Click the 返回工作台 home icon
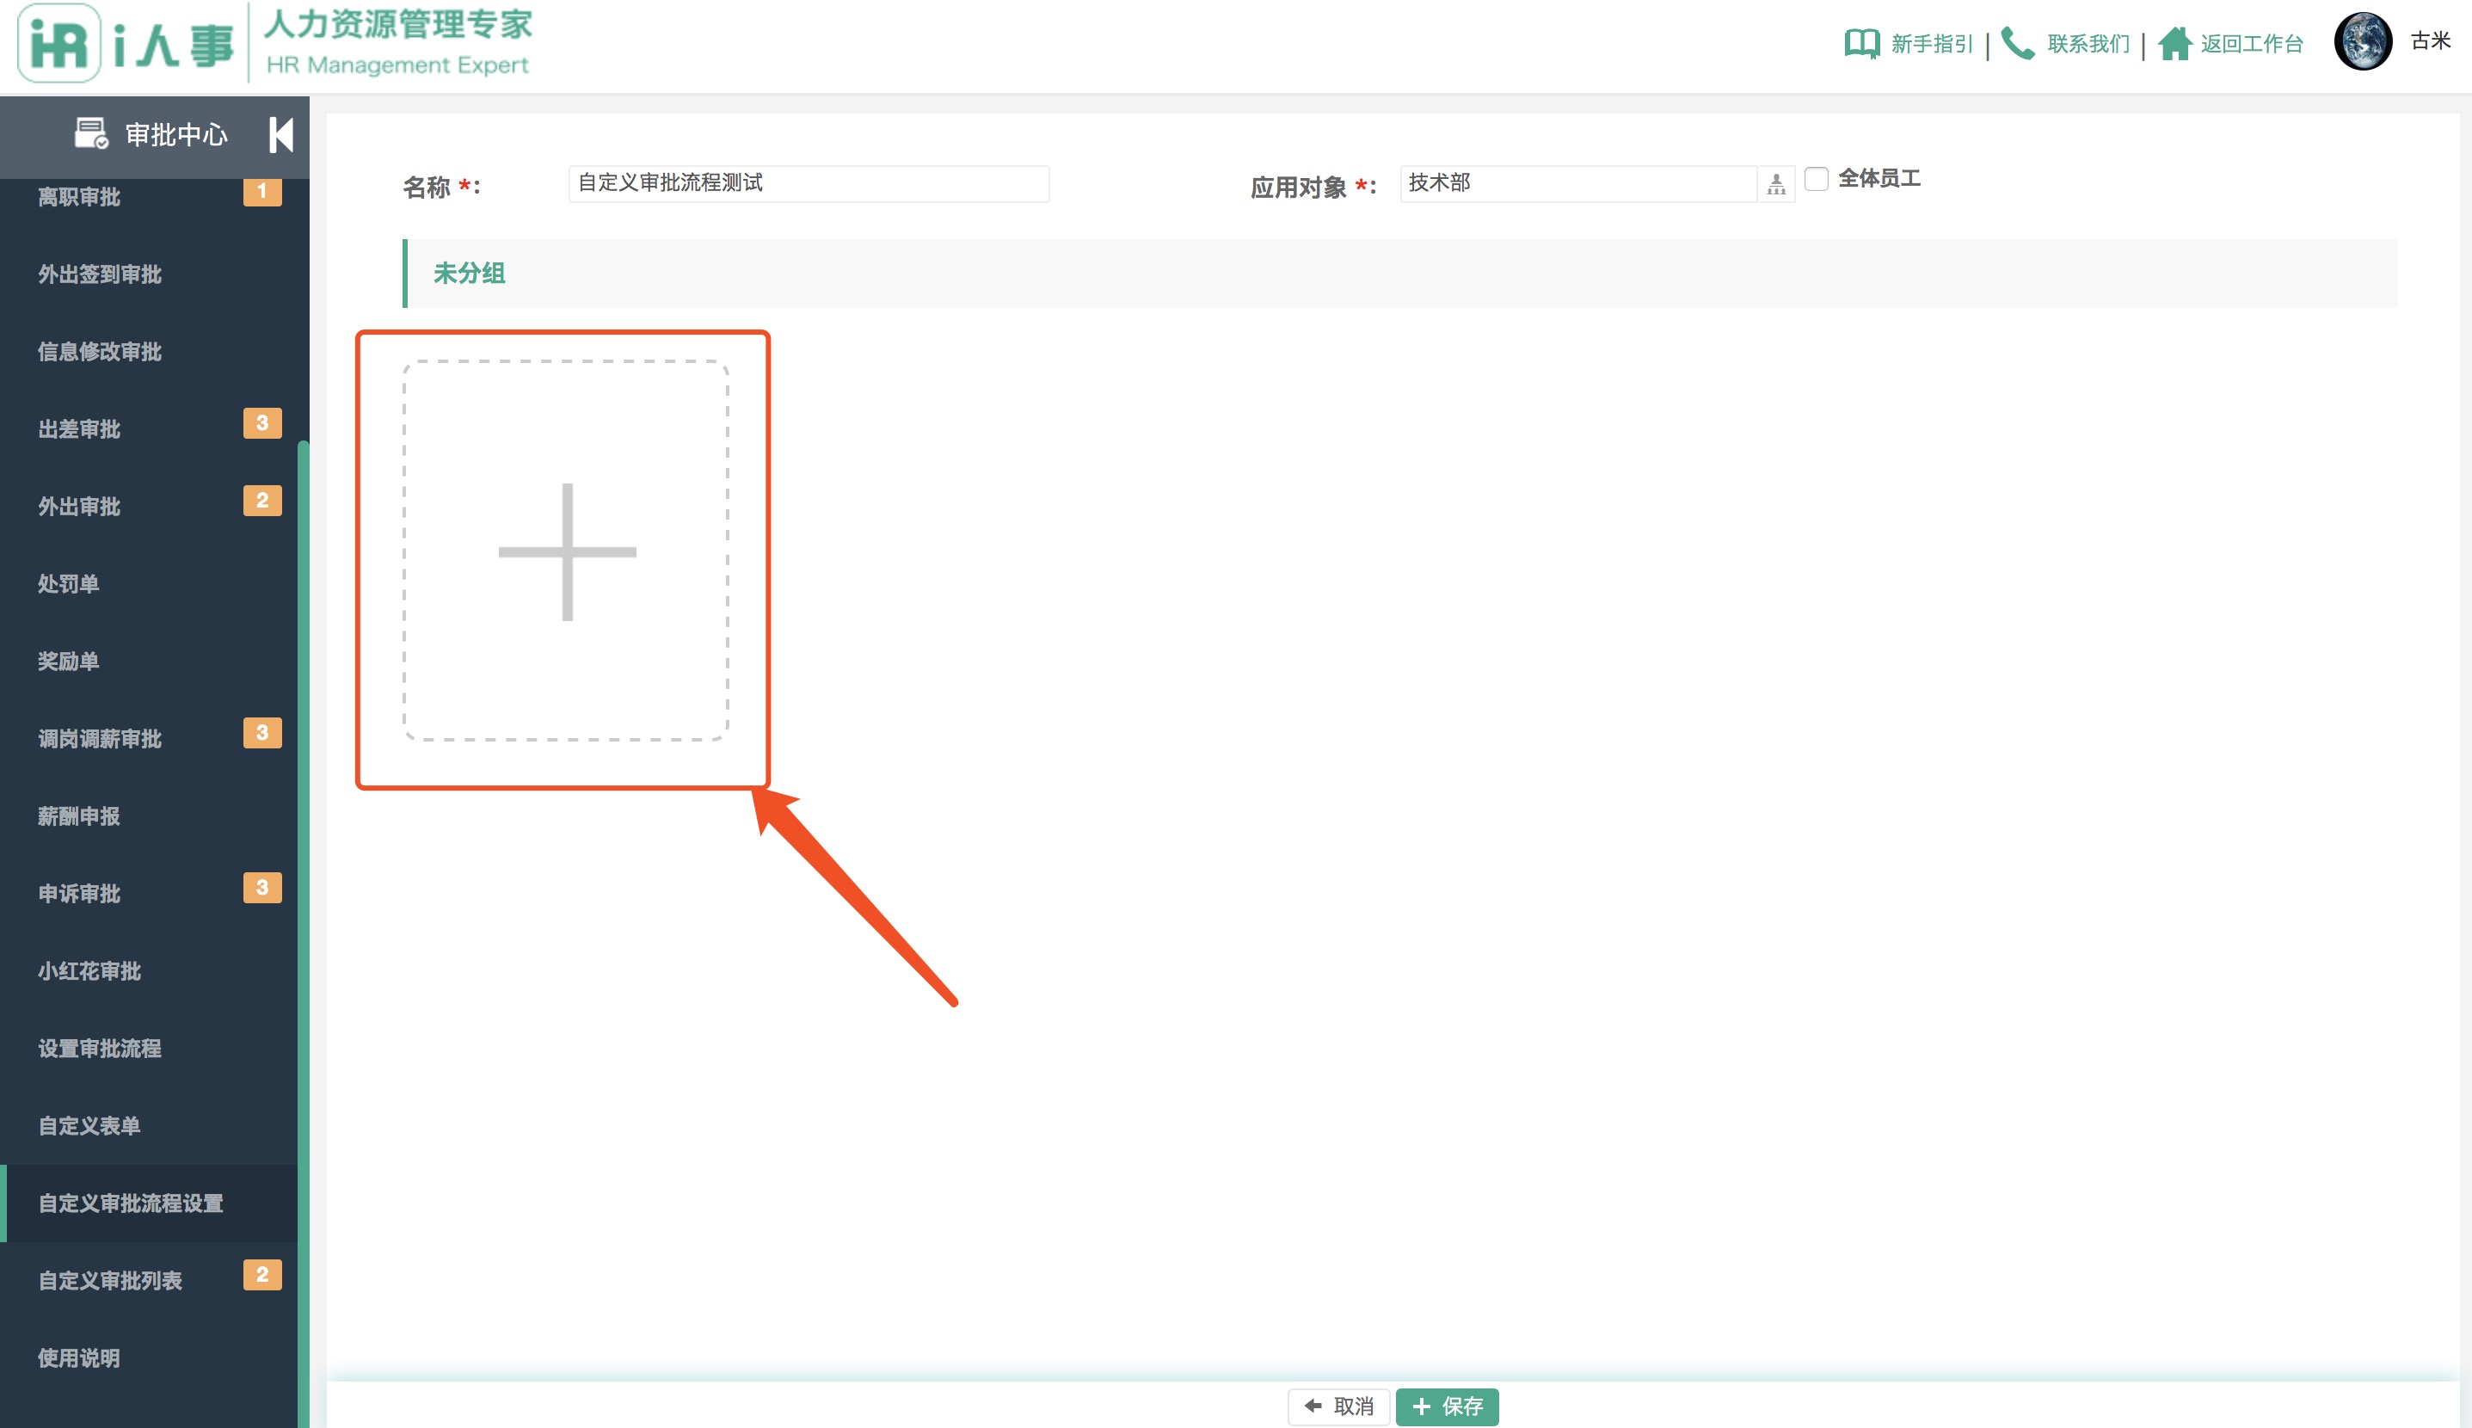Viewport: 2472px width, 1428px height. click(2174, 43)
